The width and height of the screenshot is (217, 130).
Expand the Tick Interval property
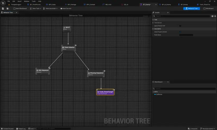(153, 23)
